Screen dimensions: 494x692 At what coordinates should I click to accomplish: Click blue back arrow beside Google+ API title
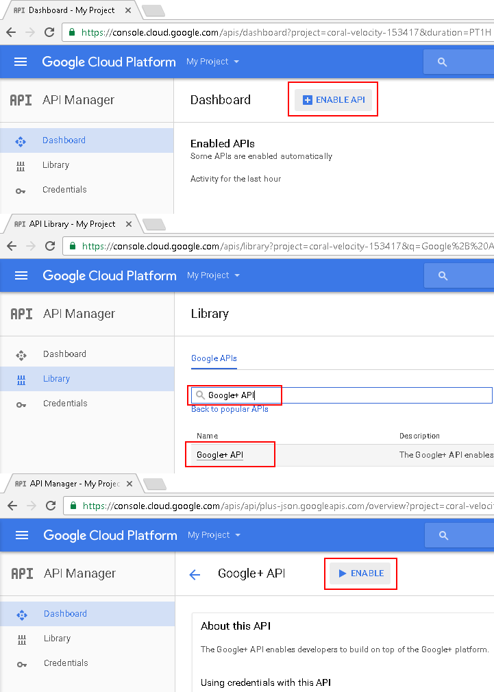point(195,574)
